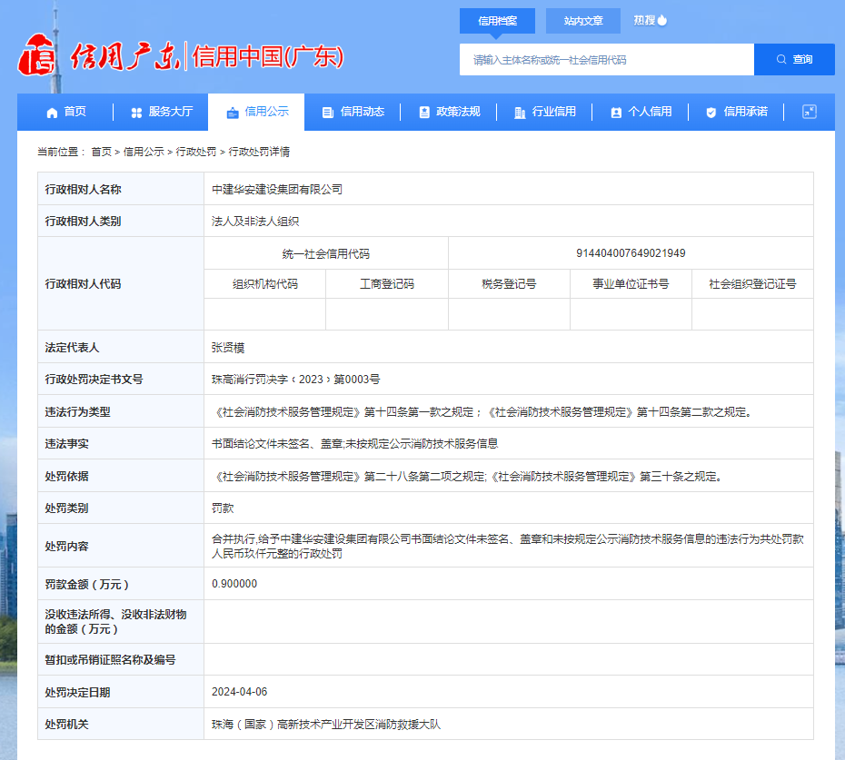
Task: Click the 处罚决定日期 row label
Action: tap(77, 693)
